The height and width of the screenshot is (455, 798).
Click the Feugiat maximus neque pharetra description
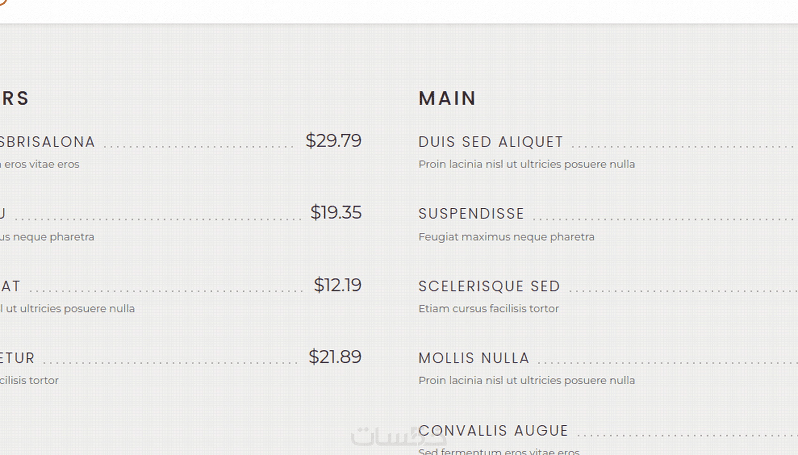tap(506, 237)
